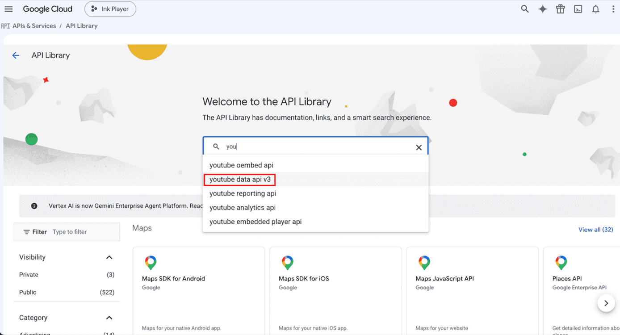Clear the search with the X icon
This screenshot has width=620, height=335.
[419, 147]
